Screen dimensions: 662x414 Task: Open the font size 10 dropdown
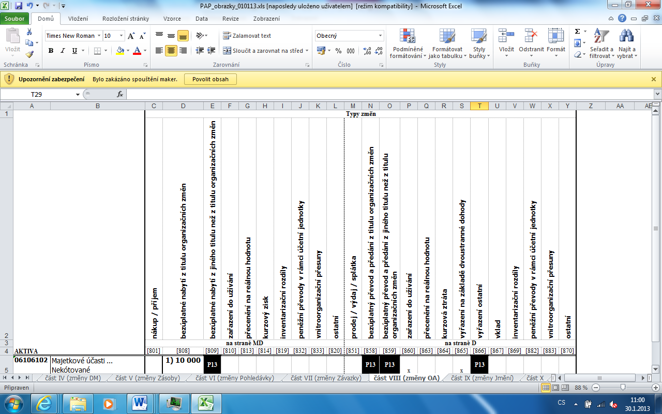point(122,36)
